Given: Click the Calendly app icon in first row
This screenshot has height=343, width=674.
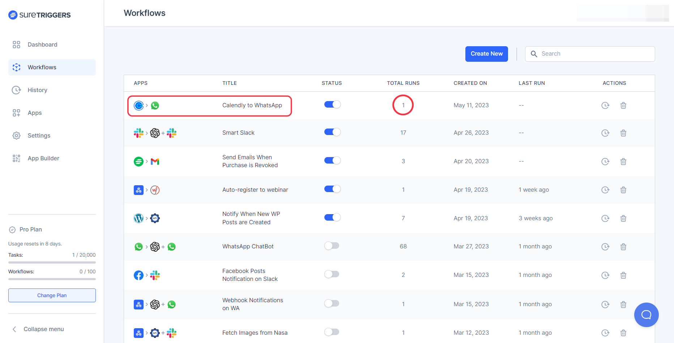Looking at the screenshot, I should coord(138,105).
